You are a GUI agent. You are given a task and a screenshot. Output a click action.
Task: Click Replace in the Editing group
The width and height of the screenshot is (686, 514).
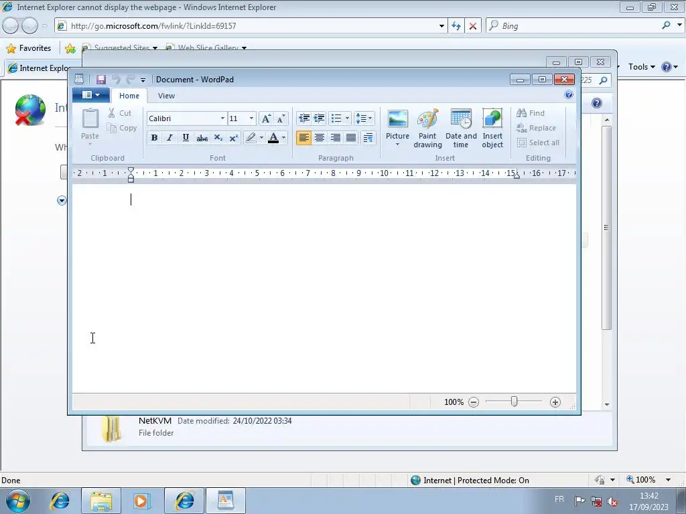point(536,128)
